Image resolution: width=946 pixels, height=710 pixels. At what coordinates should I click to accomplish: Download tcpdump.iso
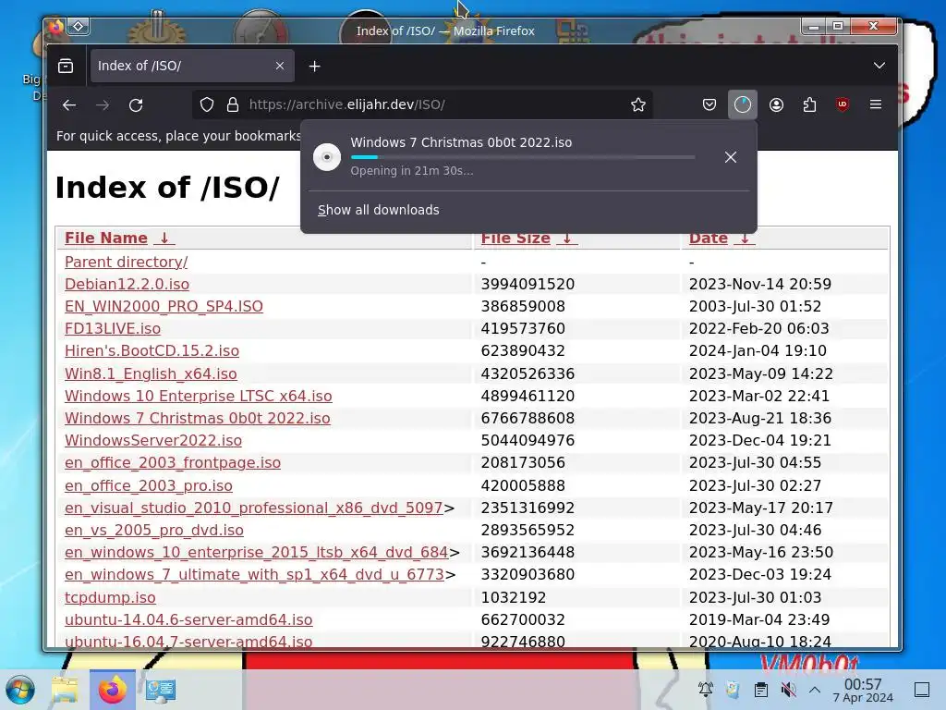pos(111,598)
